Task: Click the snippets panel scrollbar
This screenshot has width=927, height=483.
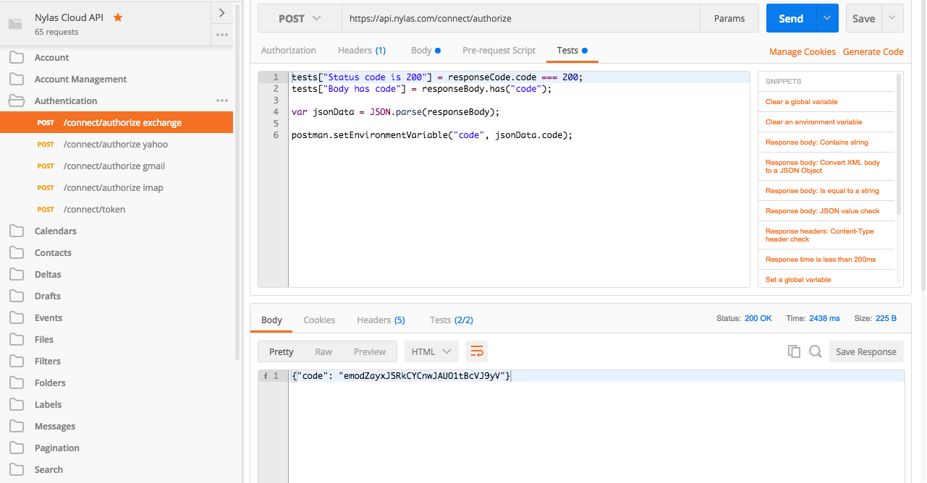Action: click(x=900, y=145)
